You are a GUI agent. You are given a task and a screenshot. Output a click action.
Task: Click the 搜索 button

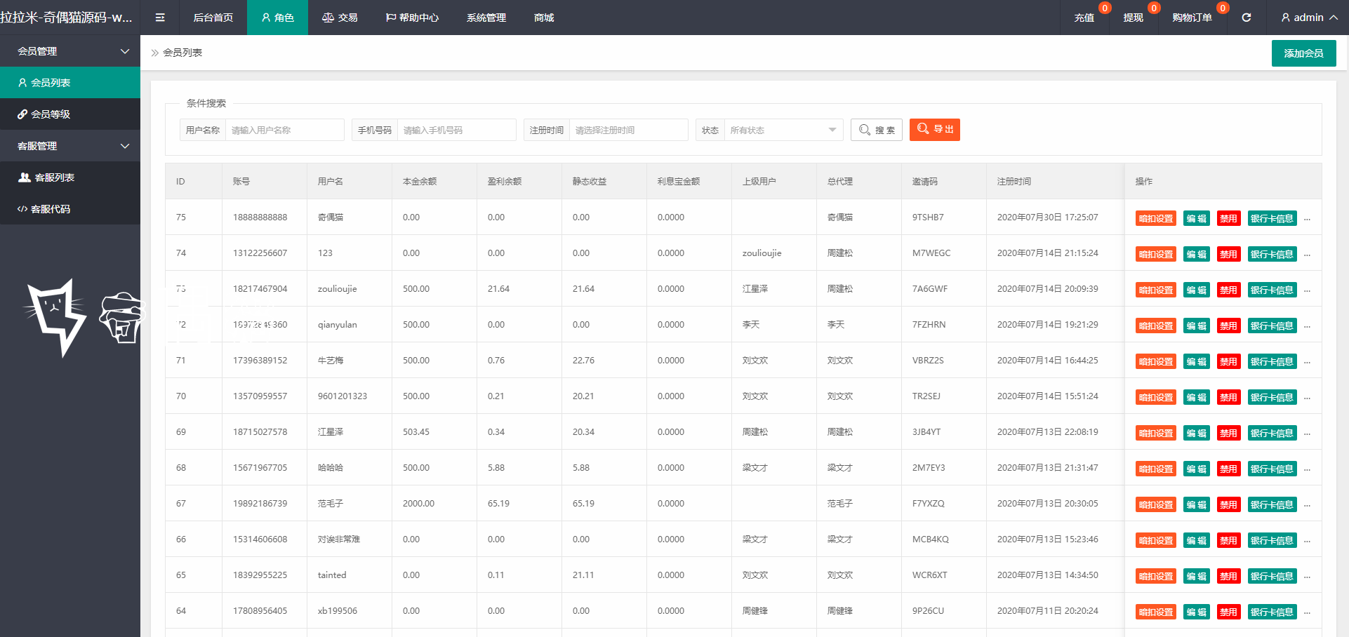pyautogui.click(x=877, y=130)
